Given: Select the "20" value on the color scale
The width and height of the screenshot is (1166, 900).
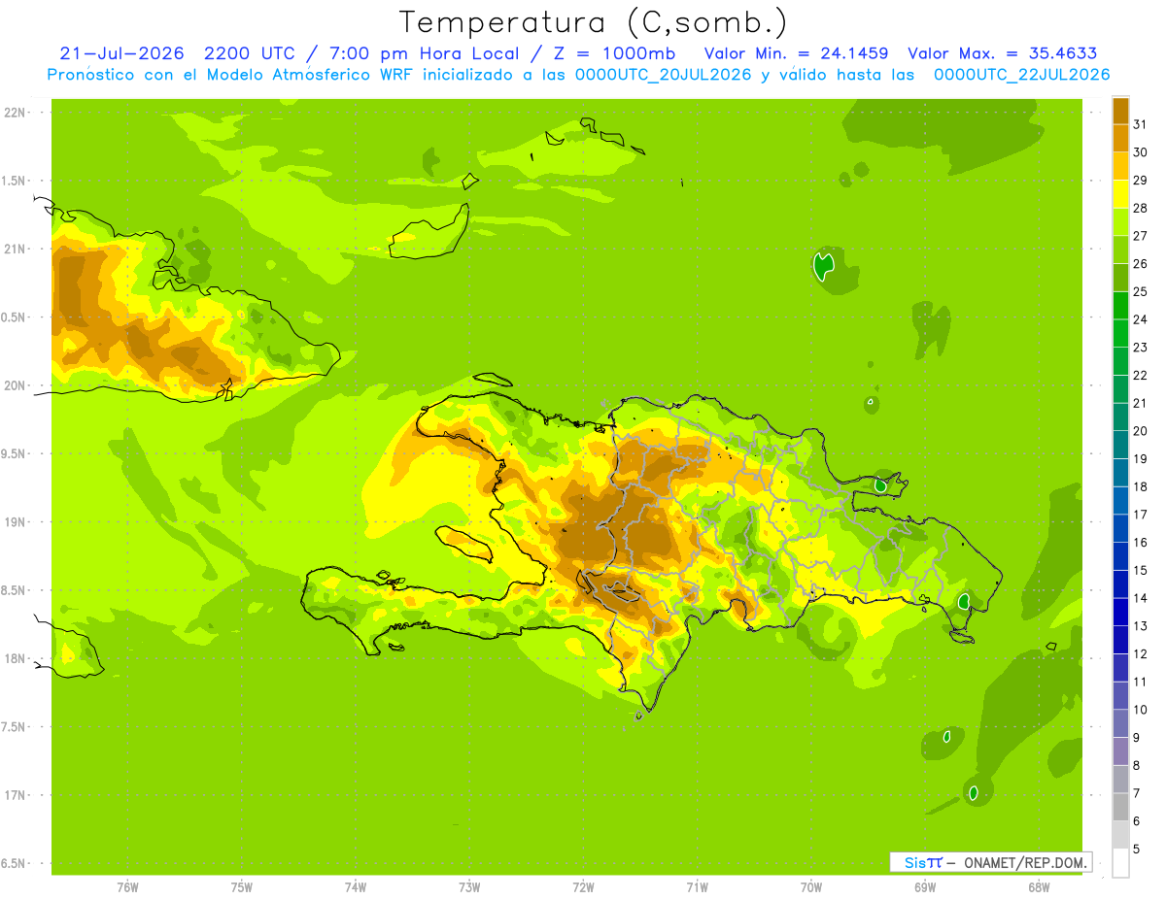Looking at the screenshot, I should [x=1141, y=431].
